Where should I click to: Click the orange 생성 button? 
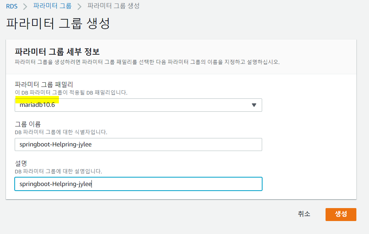point(341,214)
